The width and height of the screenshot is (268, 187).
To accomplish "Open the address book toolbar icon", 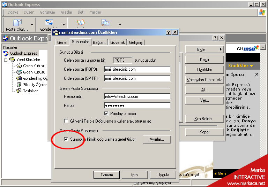I will pyautogui.click(x=81, y=22).
